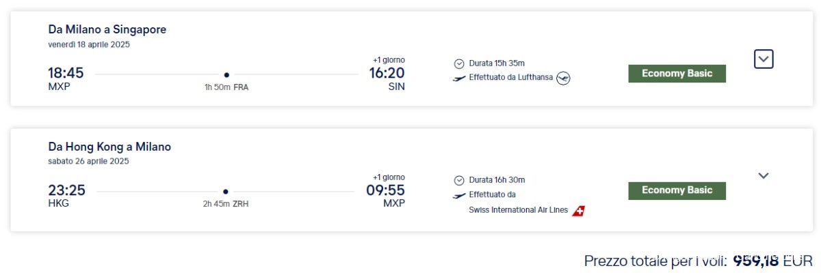Click the clock icon beside Durata 16h 30m
821x279 pixels.
459,180
